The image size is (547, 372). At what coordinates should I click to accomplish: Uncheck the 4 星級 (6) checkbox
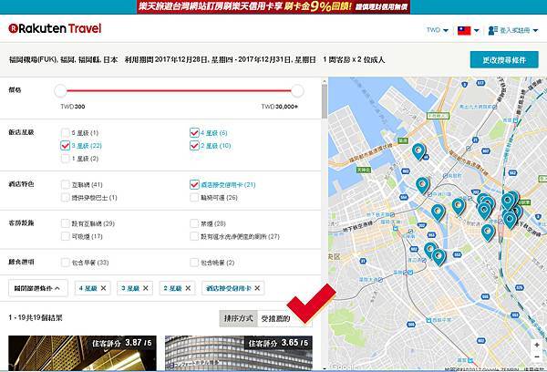[194, 132]
